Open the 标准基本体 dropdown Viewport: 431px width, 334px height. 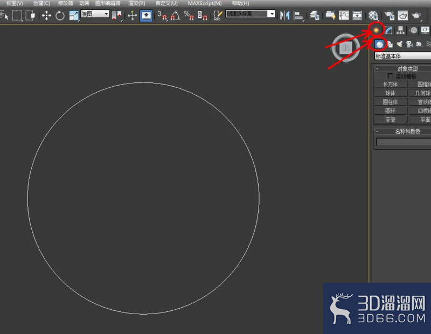(402, 56)
